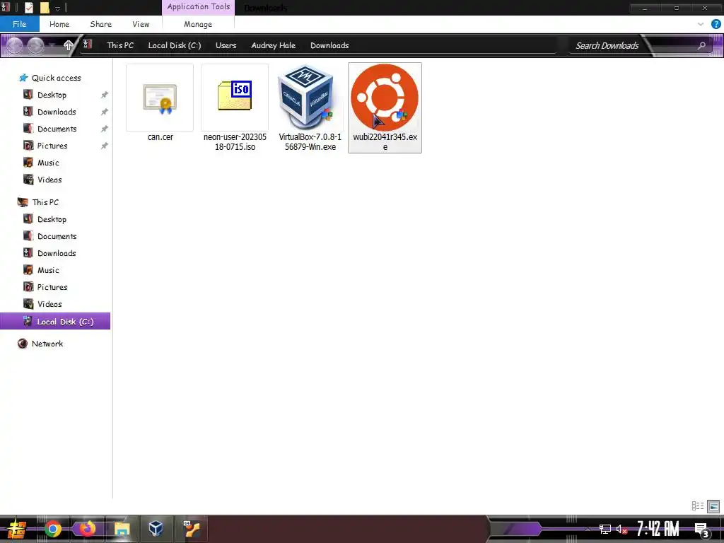
Task: Open Downloads under Quick access
Action: [55, 112]
